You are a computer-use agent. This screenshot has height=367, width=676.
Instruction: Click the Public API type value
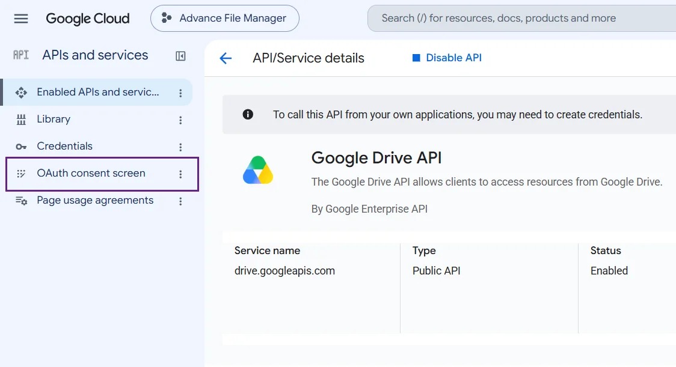pos(436,271)
